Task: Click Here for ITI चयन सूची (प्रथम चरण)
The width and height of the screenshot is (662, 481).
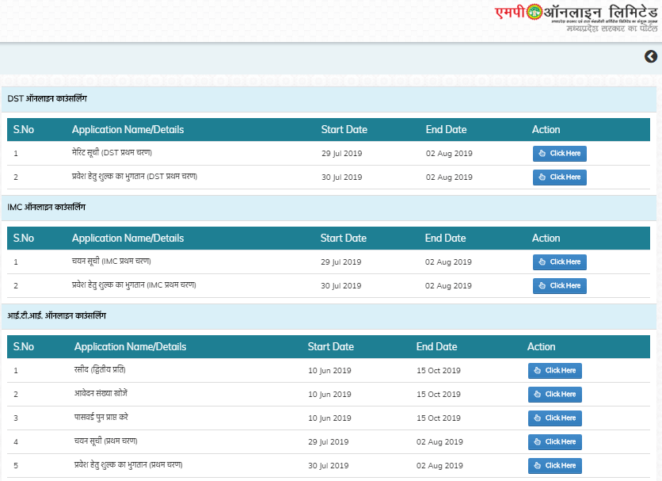Action: point(554,442)
